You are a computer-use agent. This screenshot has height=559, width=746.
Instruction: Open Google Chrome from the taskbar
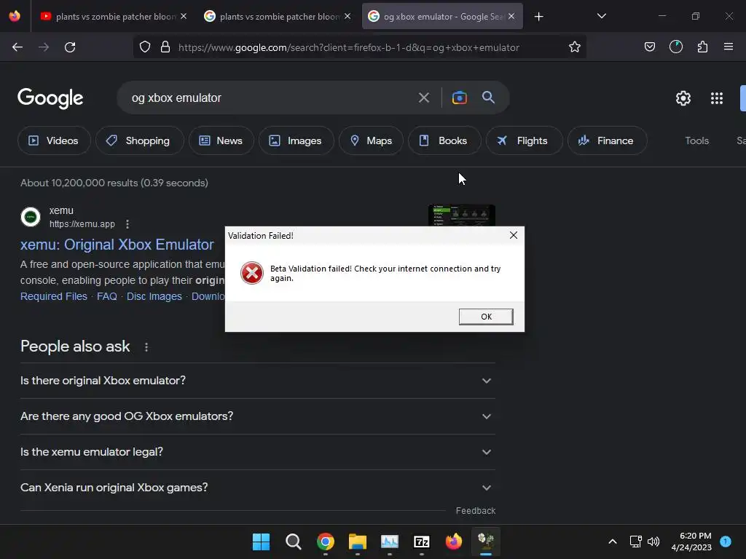coord(326,542)
